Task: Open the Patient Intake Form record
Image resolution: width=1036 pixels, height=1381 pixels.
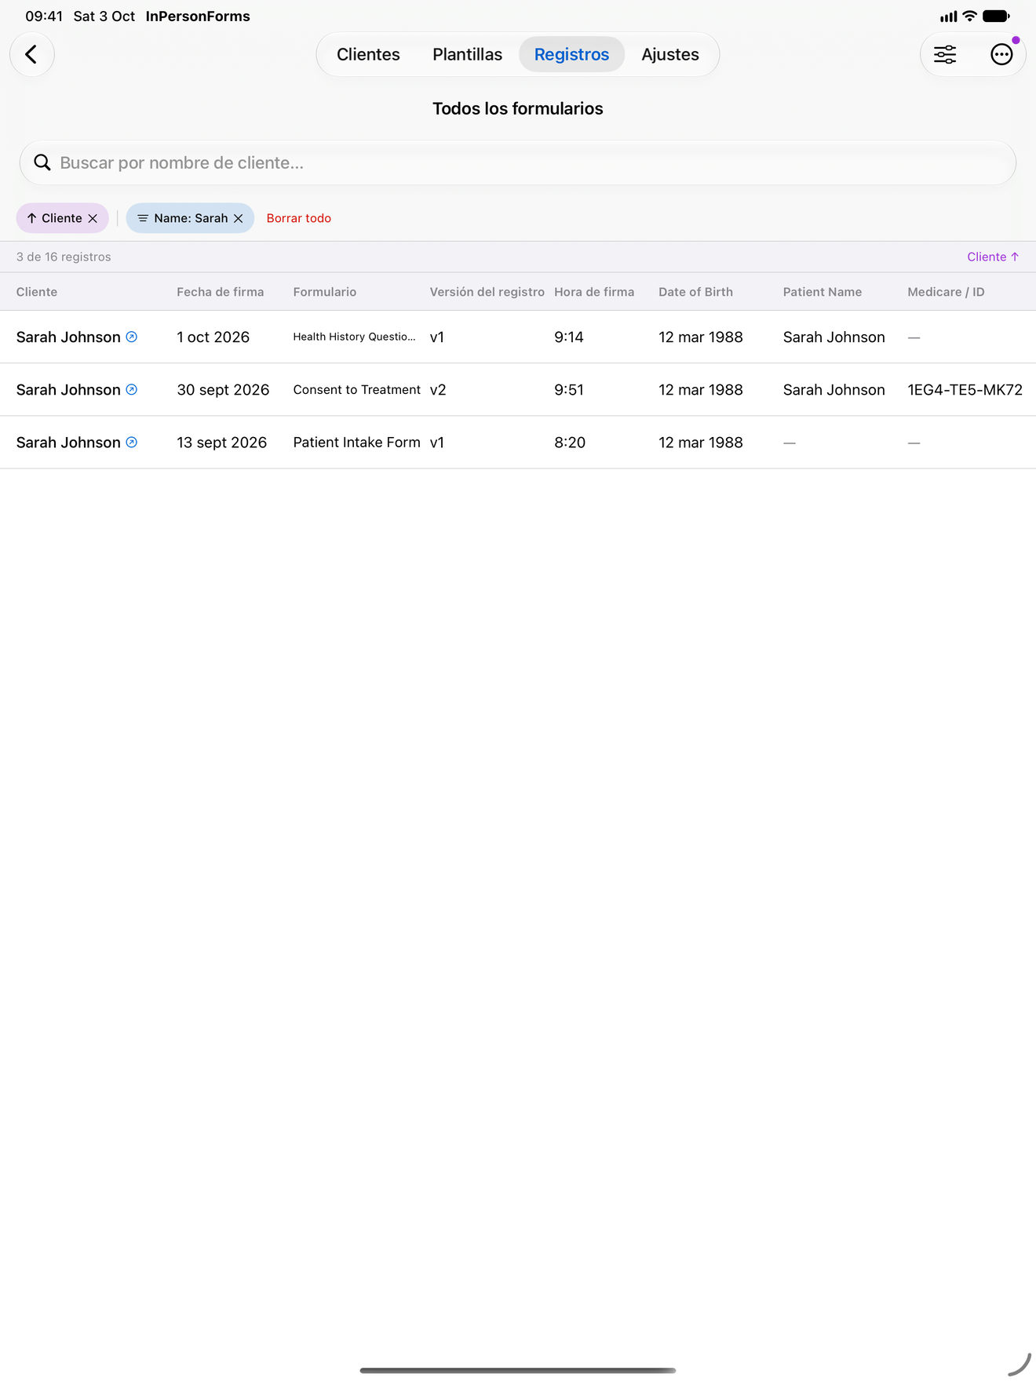Action: click(356, 442)
